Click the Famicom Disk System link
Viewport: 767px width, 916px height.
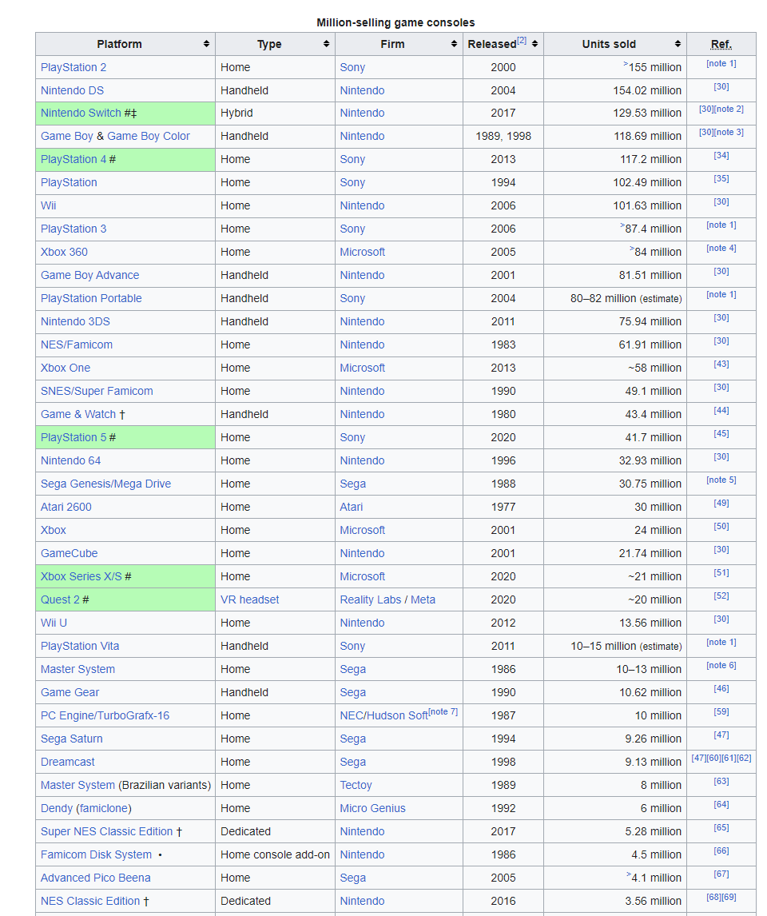97,854
